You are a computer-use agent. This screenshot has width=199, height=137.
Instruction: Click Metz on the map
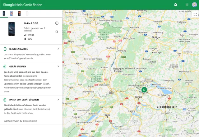[x=71, y=23]
